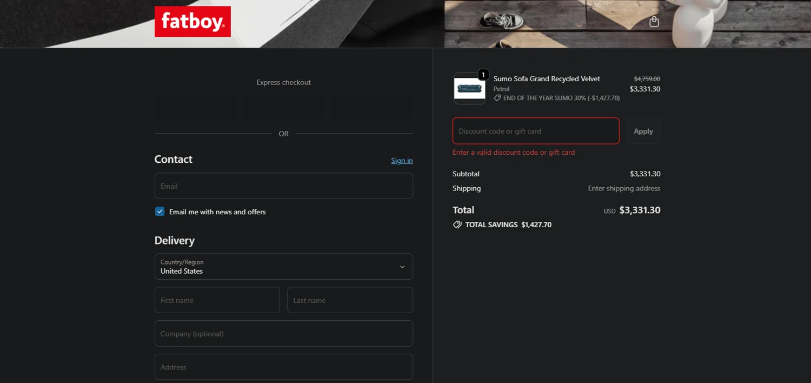Click the struck-through $4,759.00 price
811x383 pixels.
(647, 79)
